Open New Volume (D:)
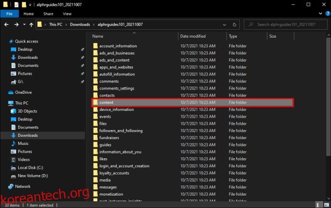331x208 pixels. [x=33, y=176]
